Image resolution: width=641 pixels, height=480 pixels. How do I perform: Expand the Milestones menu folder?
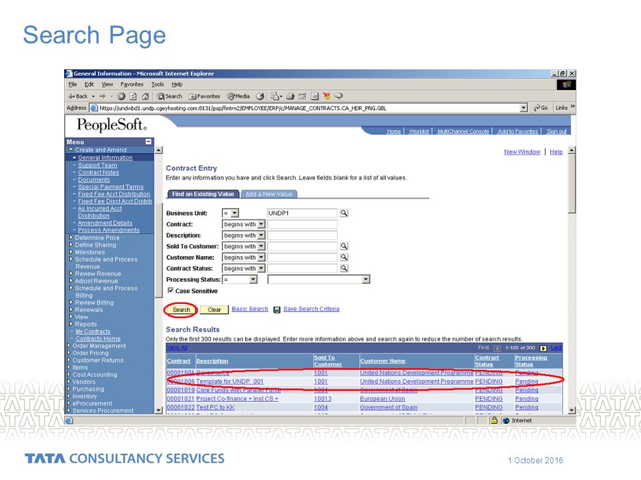click(71, 252)
